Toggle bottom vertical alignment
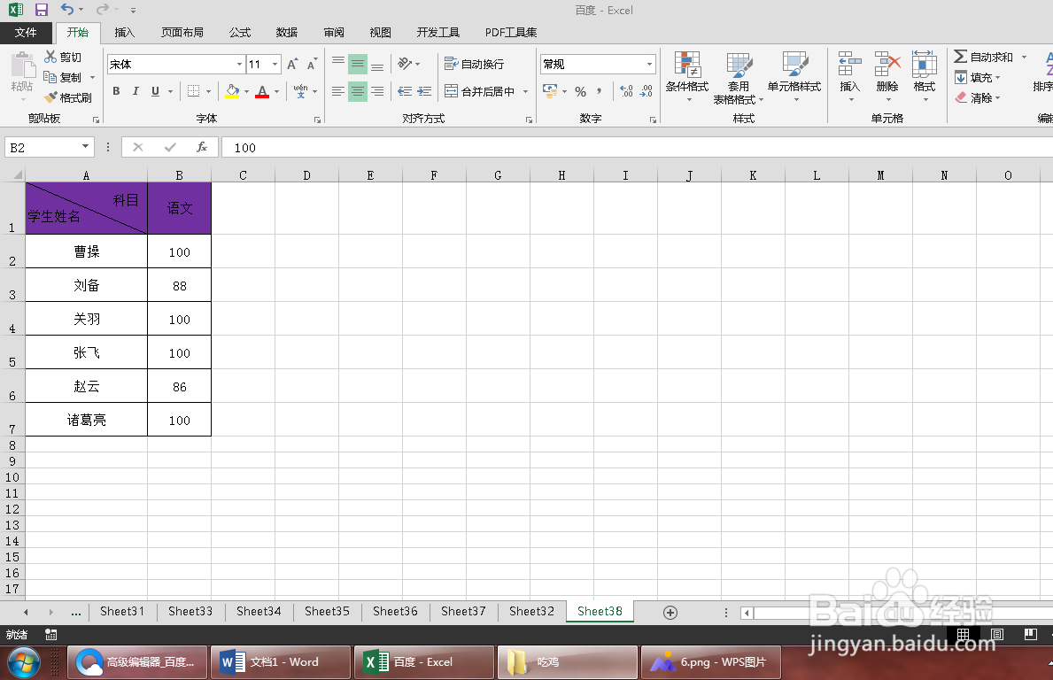This screenshot has height=680, width=1053. pyautogui.click(x=377, y=64)
